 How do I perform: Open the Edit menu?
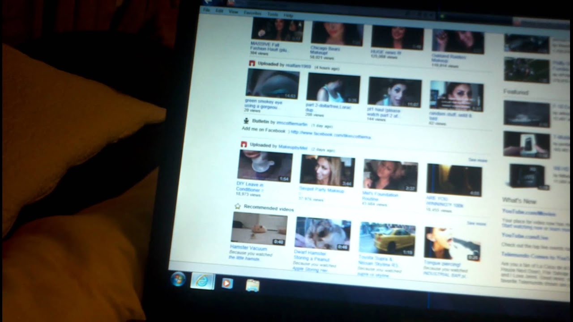tap(219, 11)
